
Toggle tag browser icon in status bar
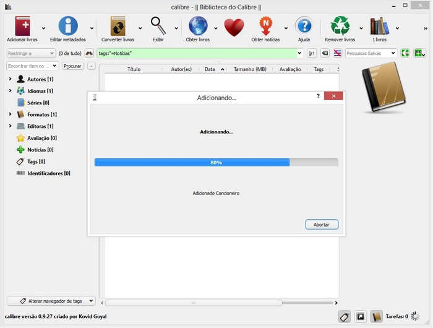pyautogui.click(x=345, y=317)
